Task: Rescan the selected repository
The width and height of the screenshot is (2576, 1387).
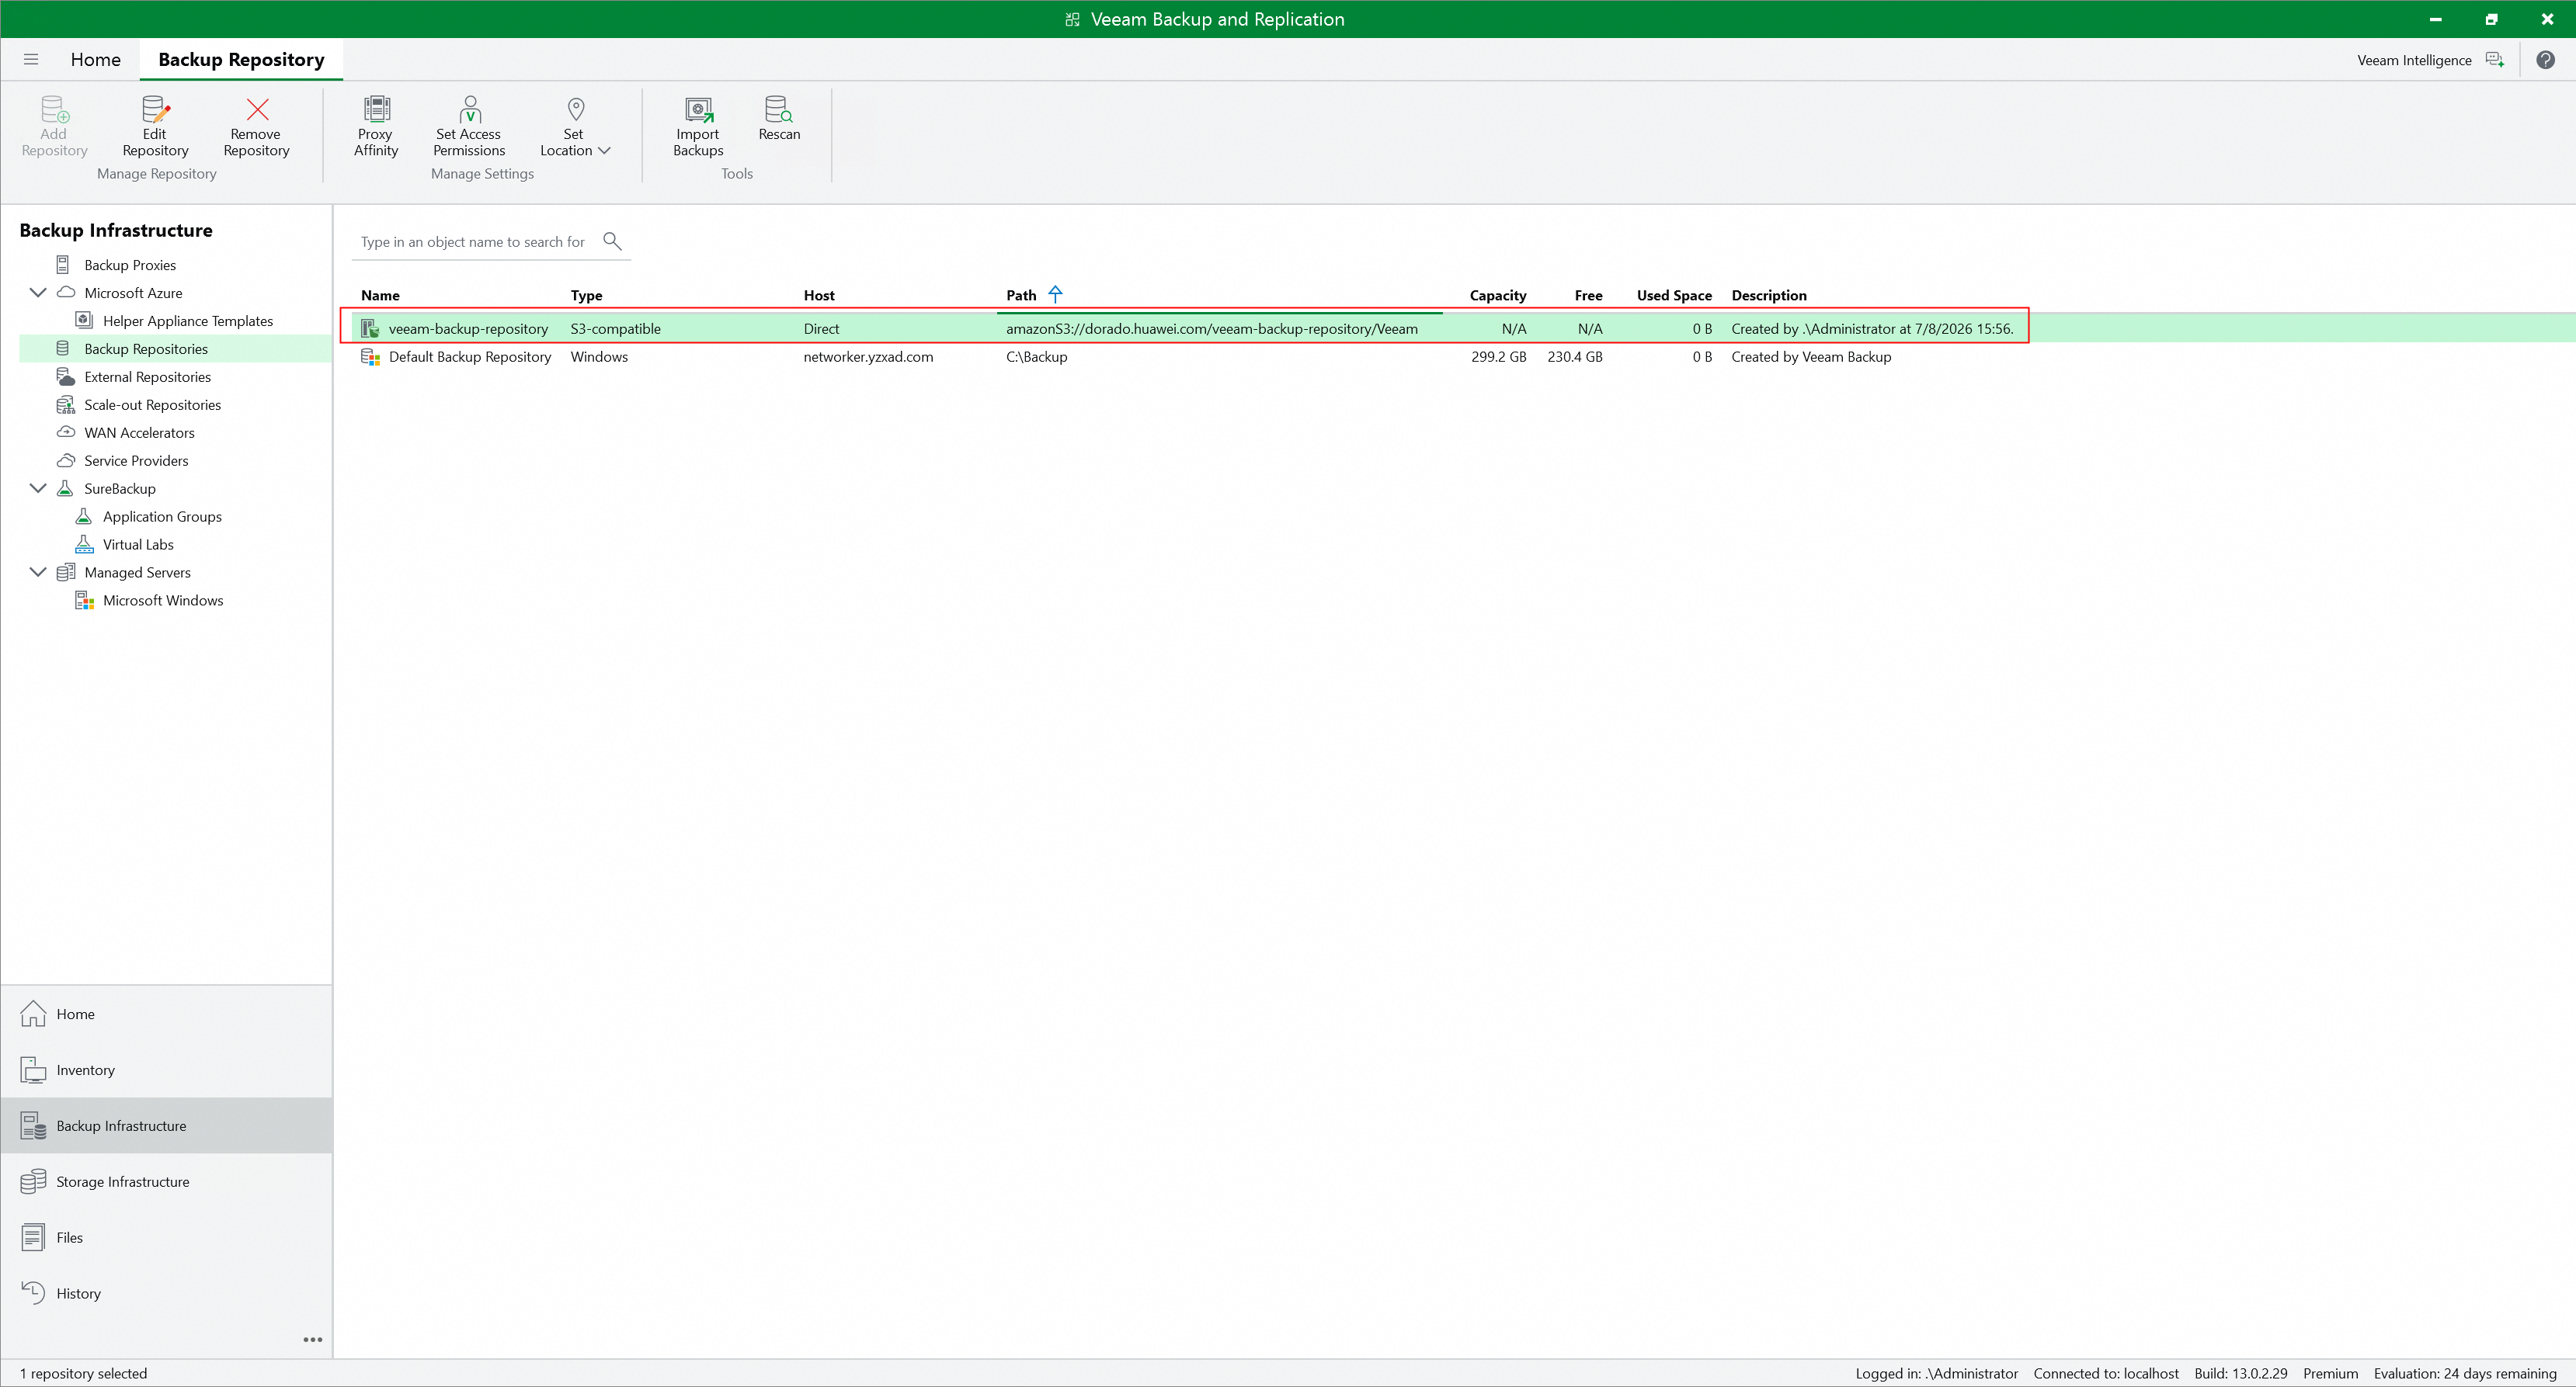Action: tap(779, 119)
